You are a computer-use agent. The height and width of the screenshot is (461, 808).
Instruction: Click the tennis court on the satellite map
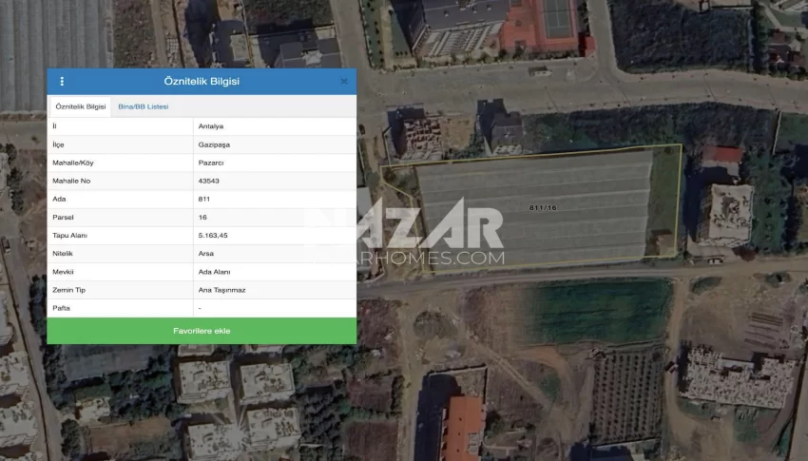(556, 17)
